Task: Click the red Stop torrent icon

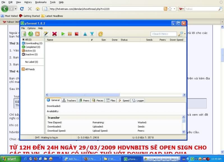Action: (x=77, y=34)
